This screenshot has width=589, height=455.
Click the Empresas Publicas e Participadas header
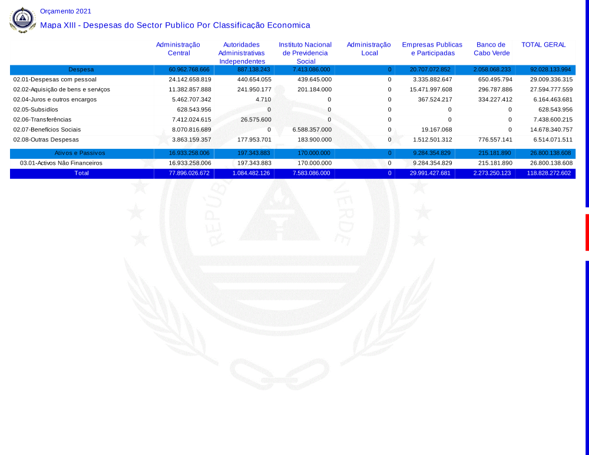[x=432, y=49]
